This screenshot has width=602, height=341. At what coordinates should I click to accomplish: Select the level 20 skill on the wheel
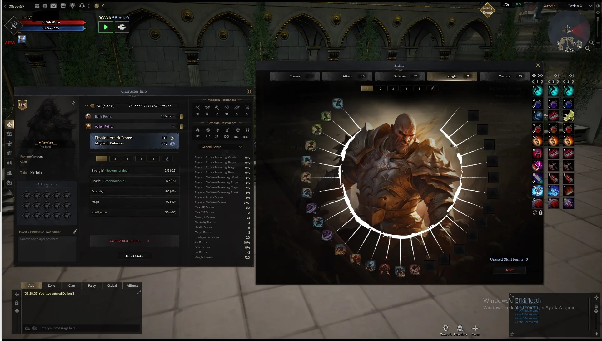pos(310,145)
